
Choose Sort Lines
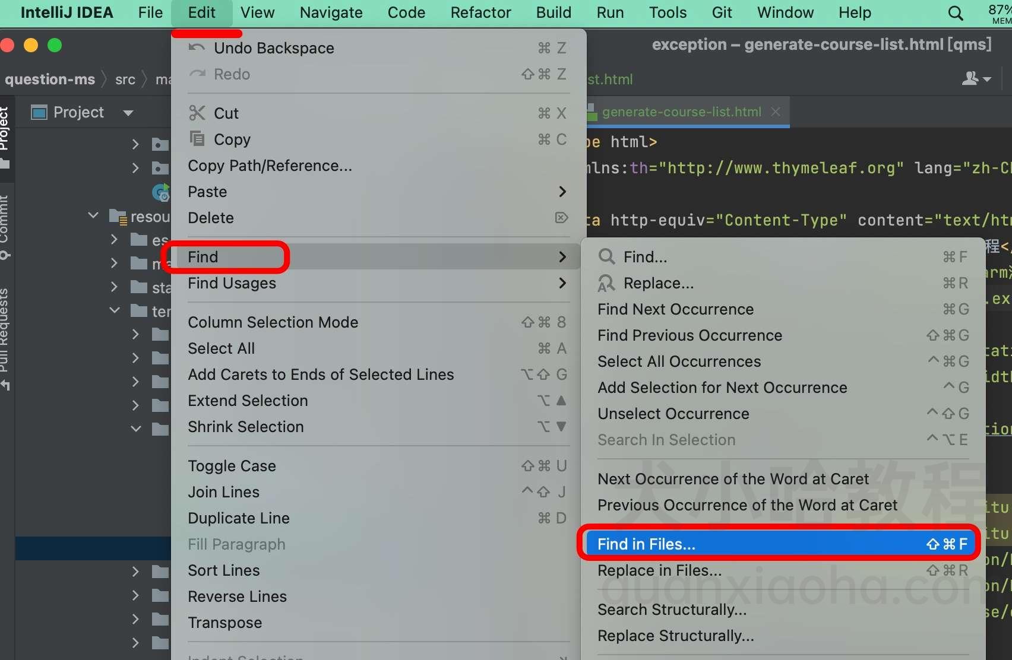(x=377, y=570)
